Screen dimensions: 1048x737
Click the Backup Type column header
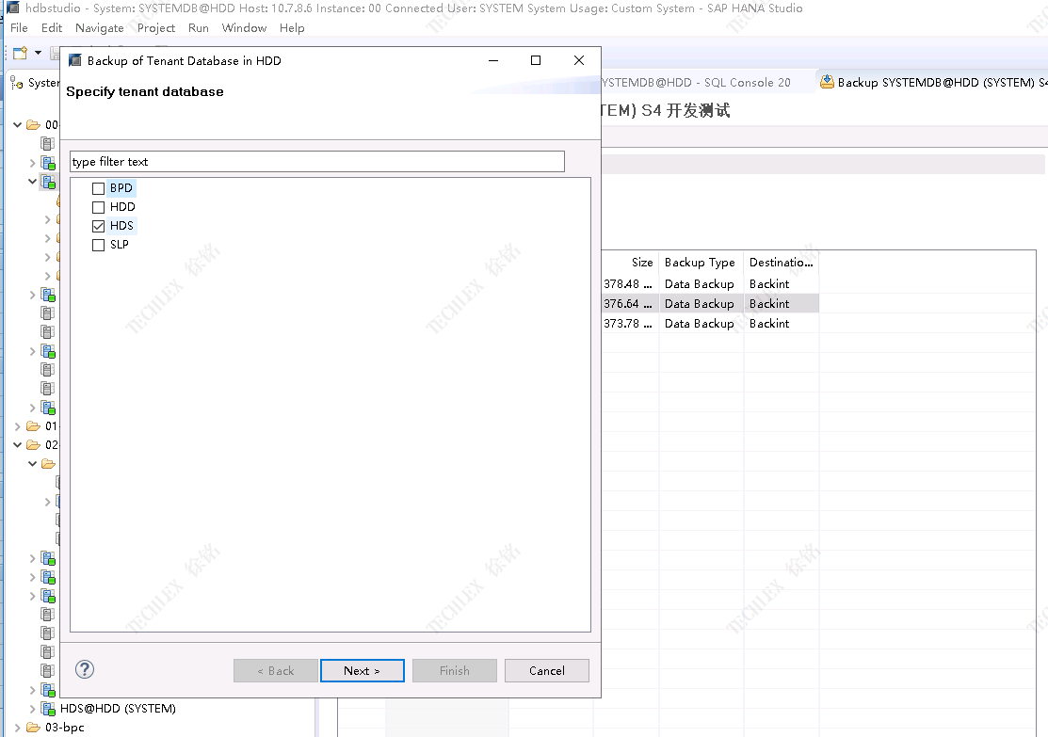click(x=700, y=263)
